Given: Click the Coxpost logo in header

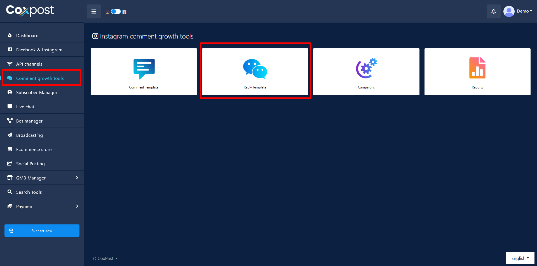Looking at the screenshot, I should [30, 11].
